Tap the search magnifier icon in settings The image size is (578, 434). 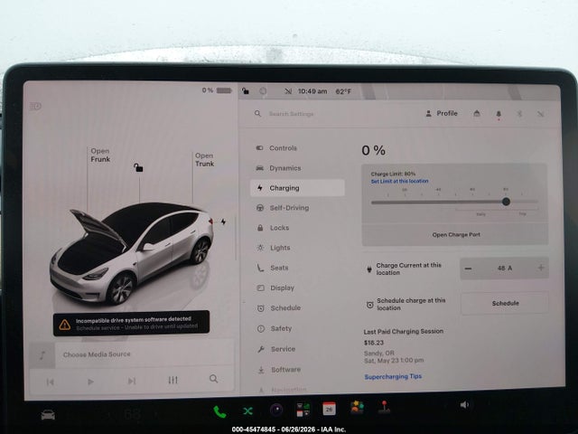point(257,113)
